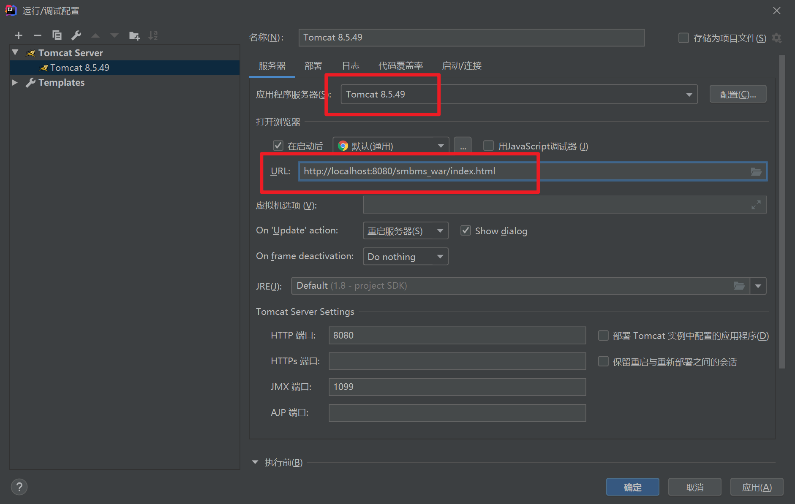
Task: Collapse the Tomcat Server tree node
Action: pyautogui.click(x=15, y=53)
